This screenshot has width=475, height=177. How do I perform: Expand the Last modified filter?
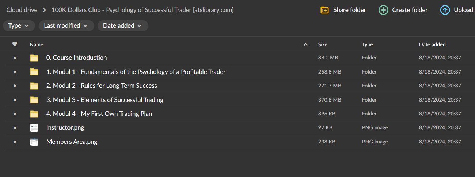pos(66,26)
